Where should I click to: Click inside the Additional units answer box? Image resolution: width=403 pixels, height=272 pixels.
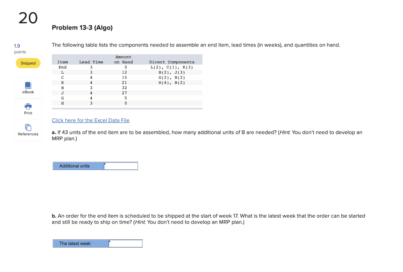pyautogui.click(x=122, y=166)
